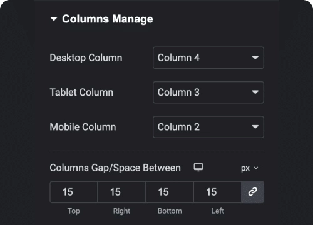The image size is (313, 225).
Task: Open the px unit selector
Action: (x=250, y=168)
